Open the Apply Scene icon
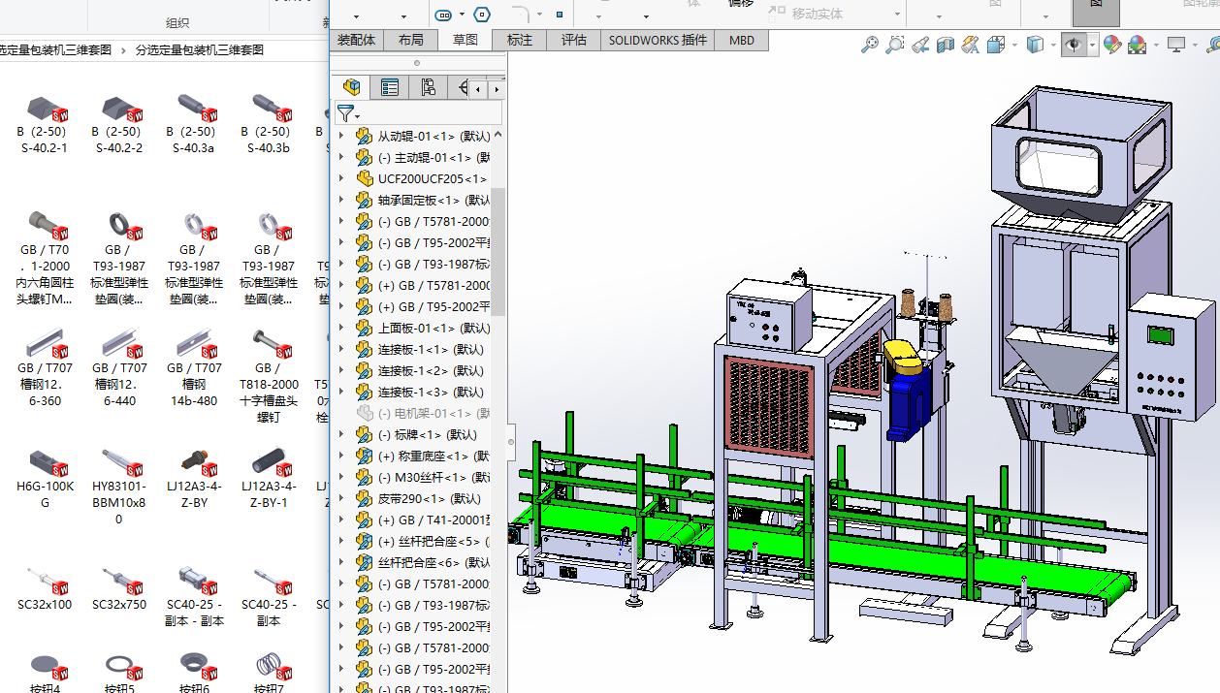The width and height of the screenshot is (1220, 693). click(1138, 45)
